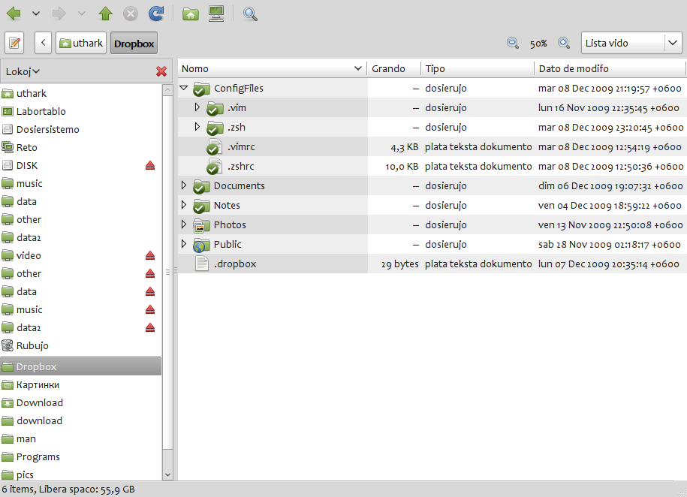This screenshot has width=687, height=497.
Task: Click the path bar scroll-left button
Action: point(43,42)
